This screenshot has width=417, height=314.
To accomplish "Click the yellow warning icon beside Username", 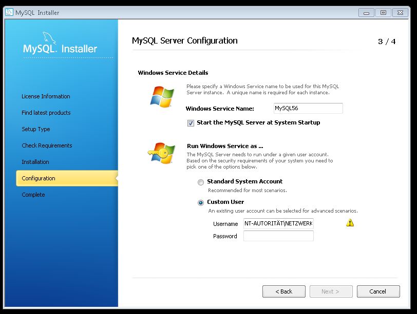I will tap(350, 223).
